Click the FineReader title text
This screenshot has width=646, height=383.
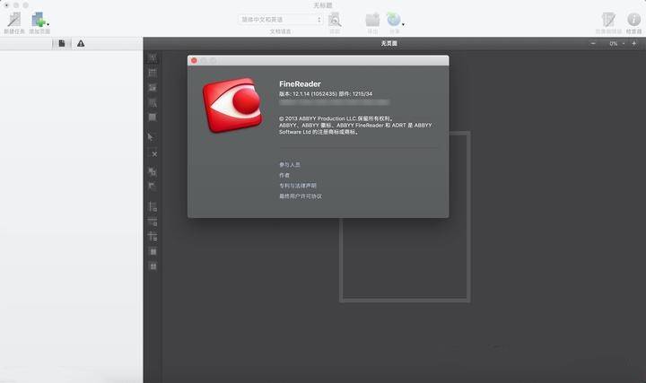click(x=300, y=83)
